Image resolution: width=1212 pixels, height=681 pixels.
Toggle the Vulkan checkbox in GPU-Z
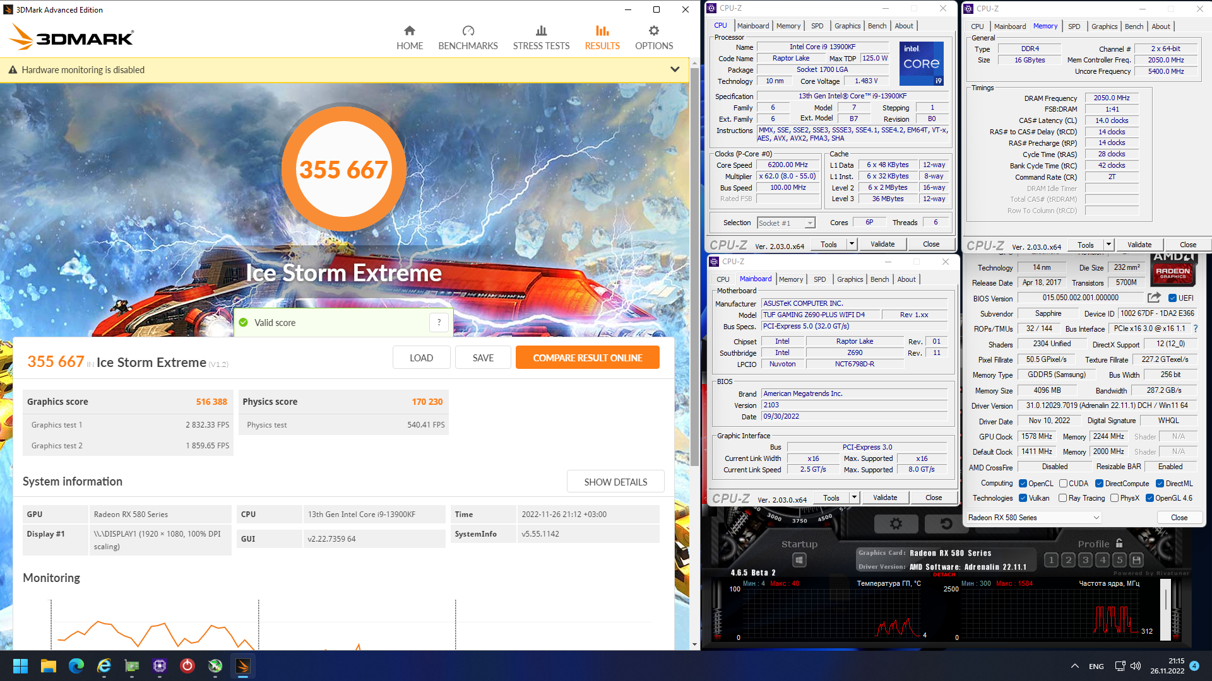point(1023,498)
